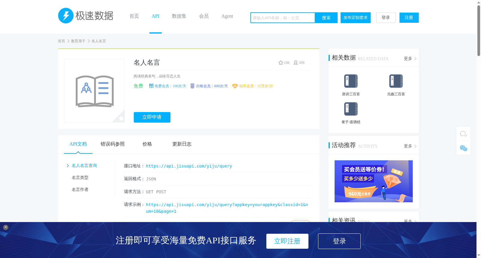Select the Agent navigation item

227,16
